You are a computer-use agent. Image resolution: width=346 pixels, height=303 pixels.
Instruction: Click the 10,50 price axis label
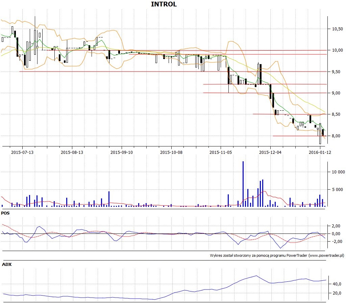tap(338, 29)
